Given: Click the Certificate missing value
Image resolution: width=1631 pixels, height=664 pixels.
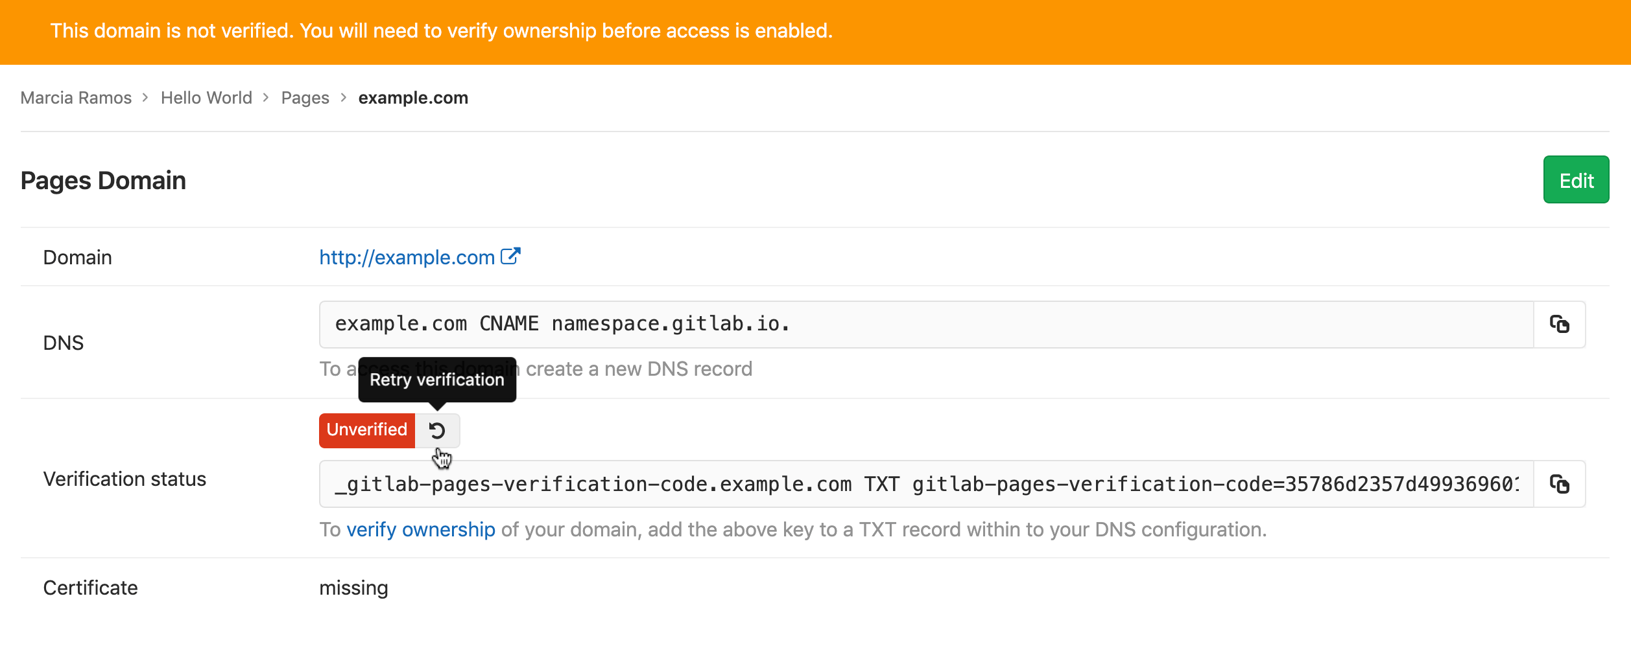Looking at the screenshot, I should pos(353,588).
